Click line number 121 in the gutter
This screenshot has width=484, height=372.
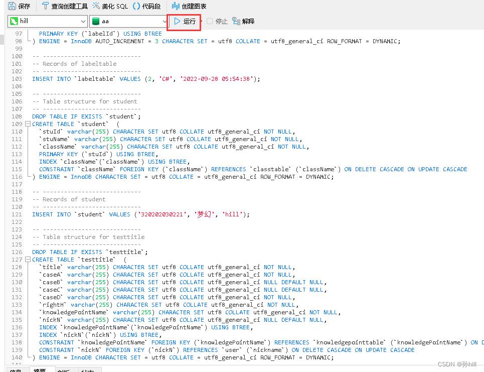point(17,214)
